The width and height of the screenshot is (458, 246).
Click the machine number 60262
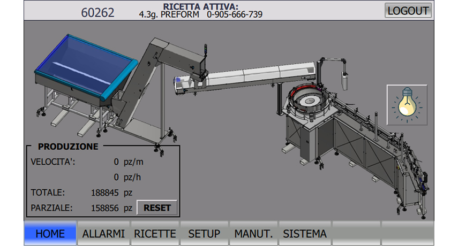[97, 12]
